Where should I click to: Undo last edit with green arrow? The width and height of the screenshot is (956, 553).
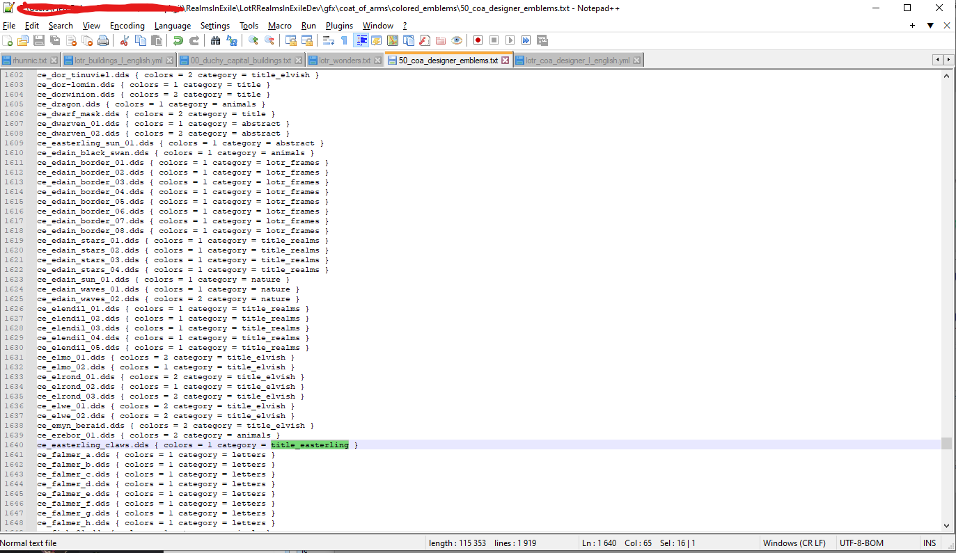(178, 40)
